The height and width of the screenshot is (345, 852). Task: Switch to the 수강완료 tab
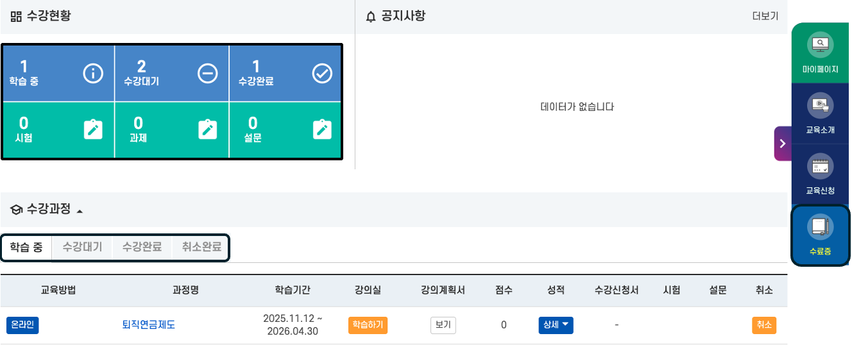click(142, 247)
